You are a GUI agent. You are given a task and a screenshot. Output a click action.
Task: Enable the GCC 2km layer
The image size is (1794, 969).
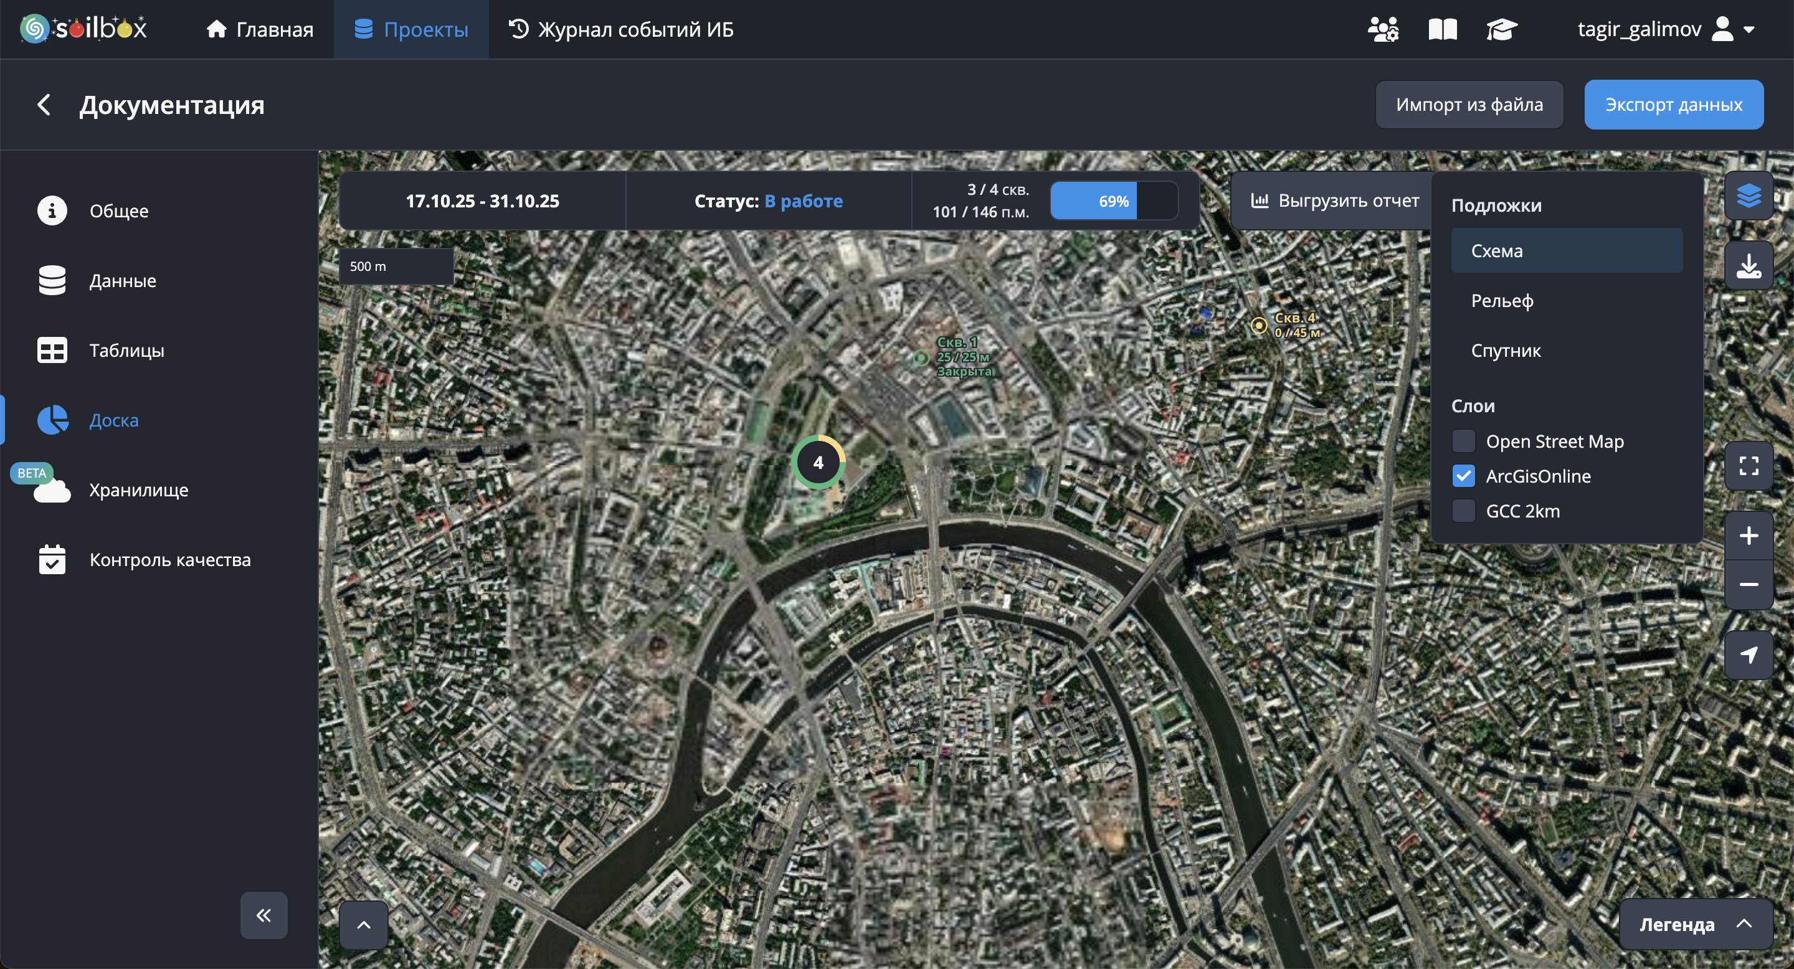click(1463, 511)
